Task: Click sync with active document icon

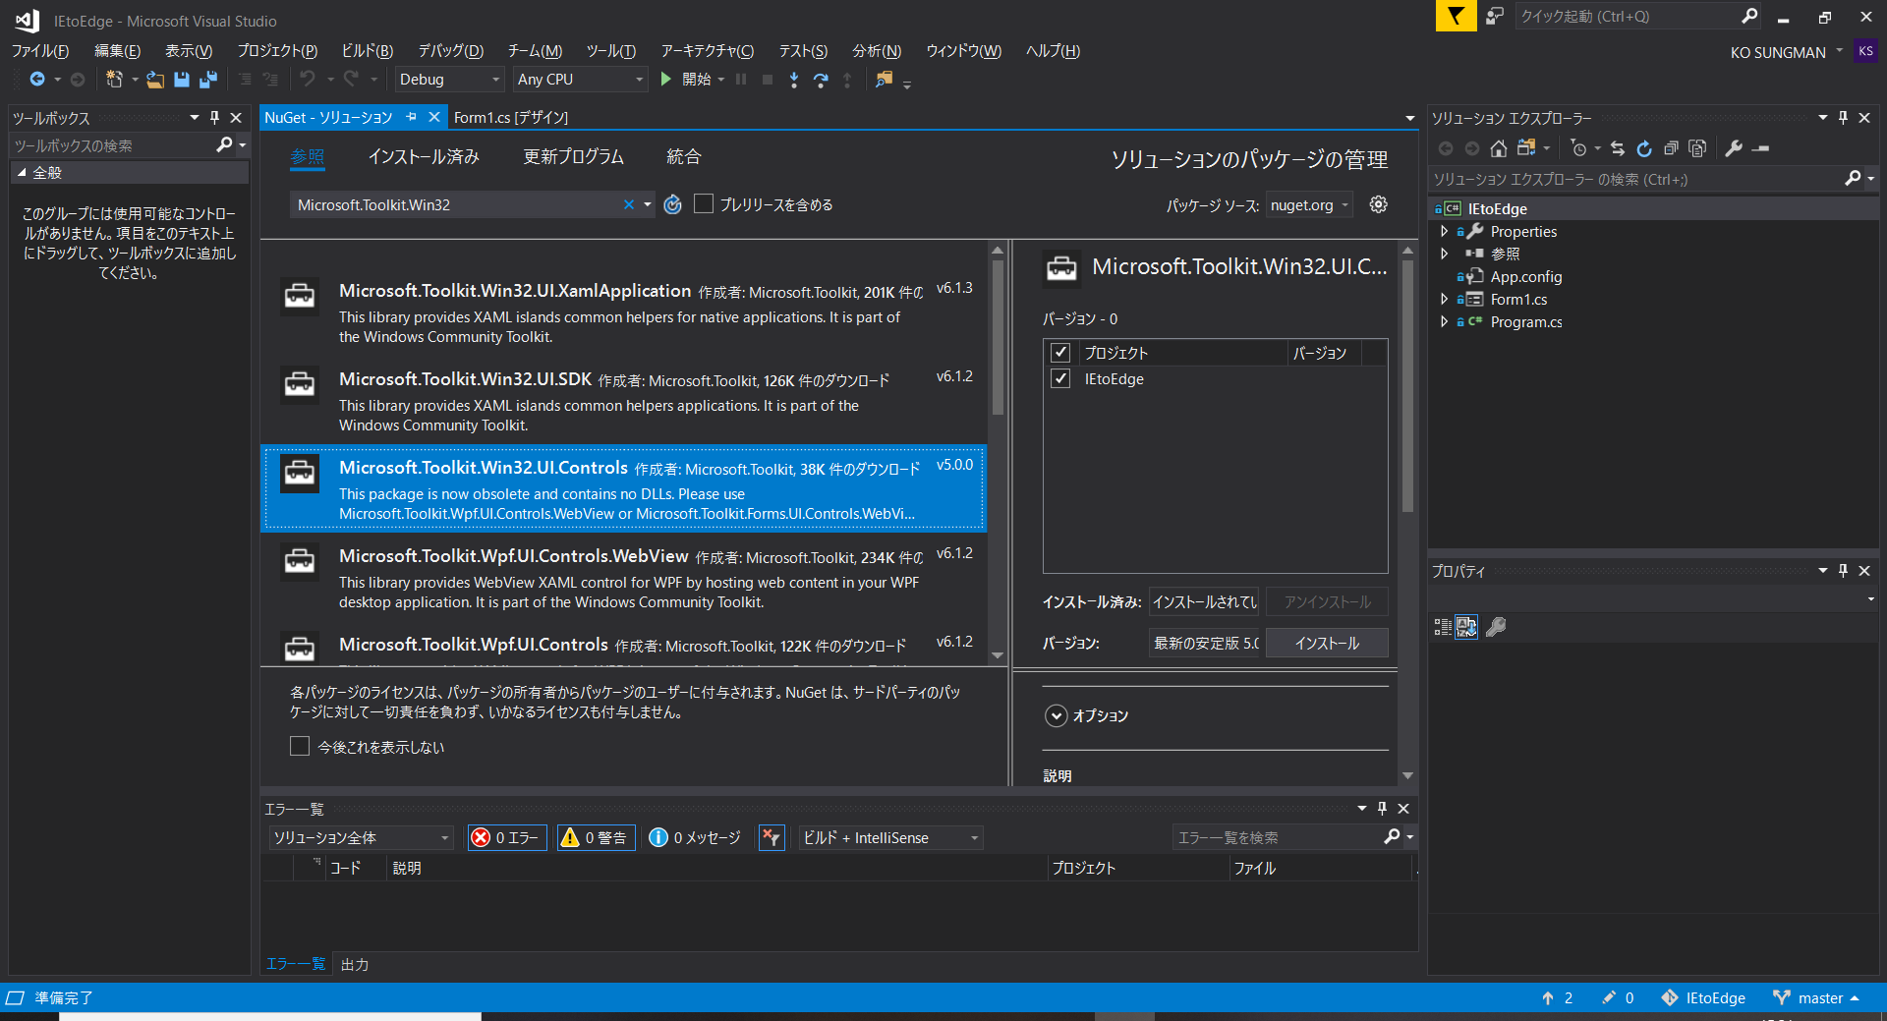Action: pyautogui.click(x=1618, y=148)
